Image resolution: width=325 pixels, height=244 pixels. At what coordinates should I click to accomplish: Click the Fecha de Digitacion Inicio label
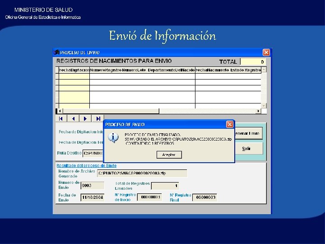pos(81,132)
